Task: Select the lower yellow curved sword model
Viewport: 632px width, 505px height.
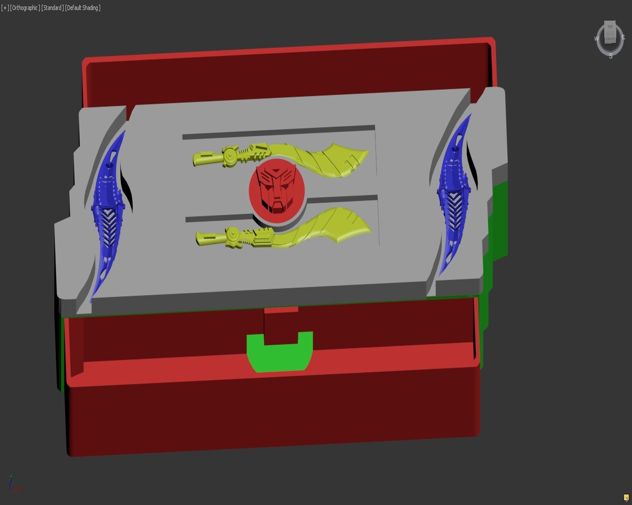Action: [x=283, y=228]
